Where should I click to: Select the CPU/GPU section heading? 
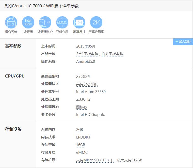point(15,76)
